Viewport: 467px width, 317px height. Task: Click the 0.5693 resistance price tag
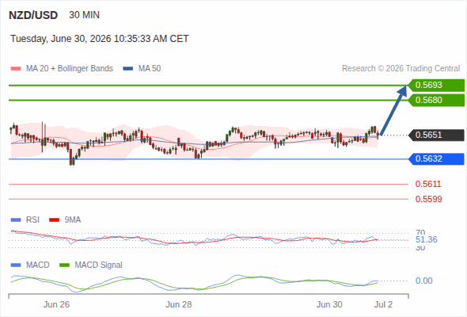click(436, 86)
